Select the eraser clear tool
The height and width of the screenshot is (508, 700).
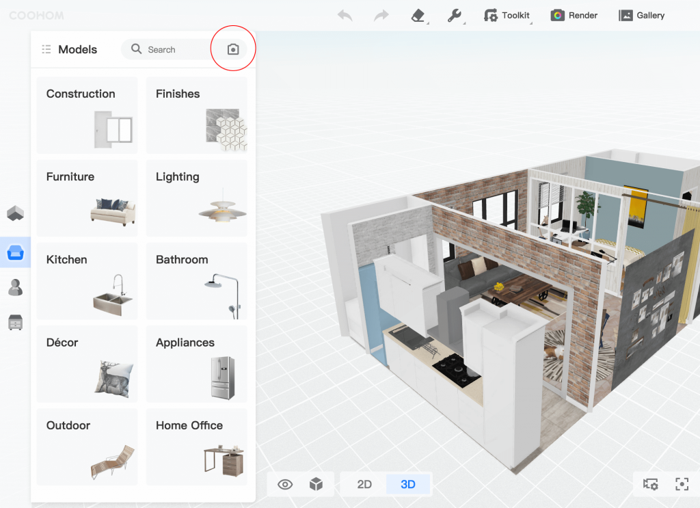click(418, 16)
